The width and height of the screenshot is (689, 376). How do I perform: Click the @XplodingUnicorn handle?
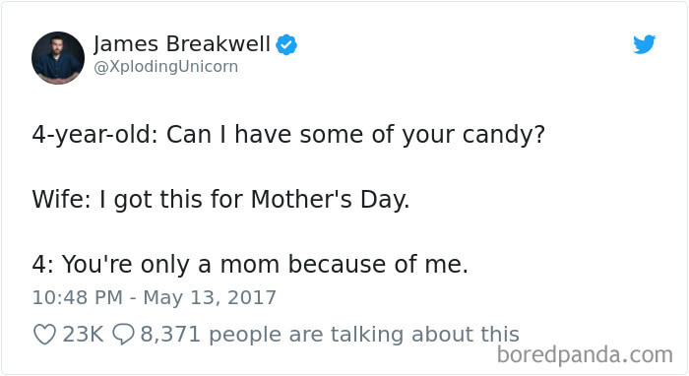166,67
